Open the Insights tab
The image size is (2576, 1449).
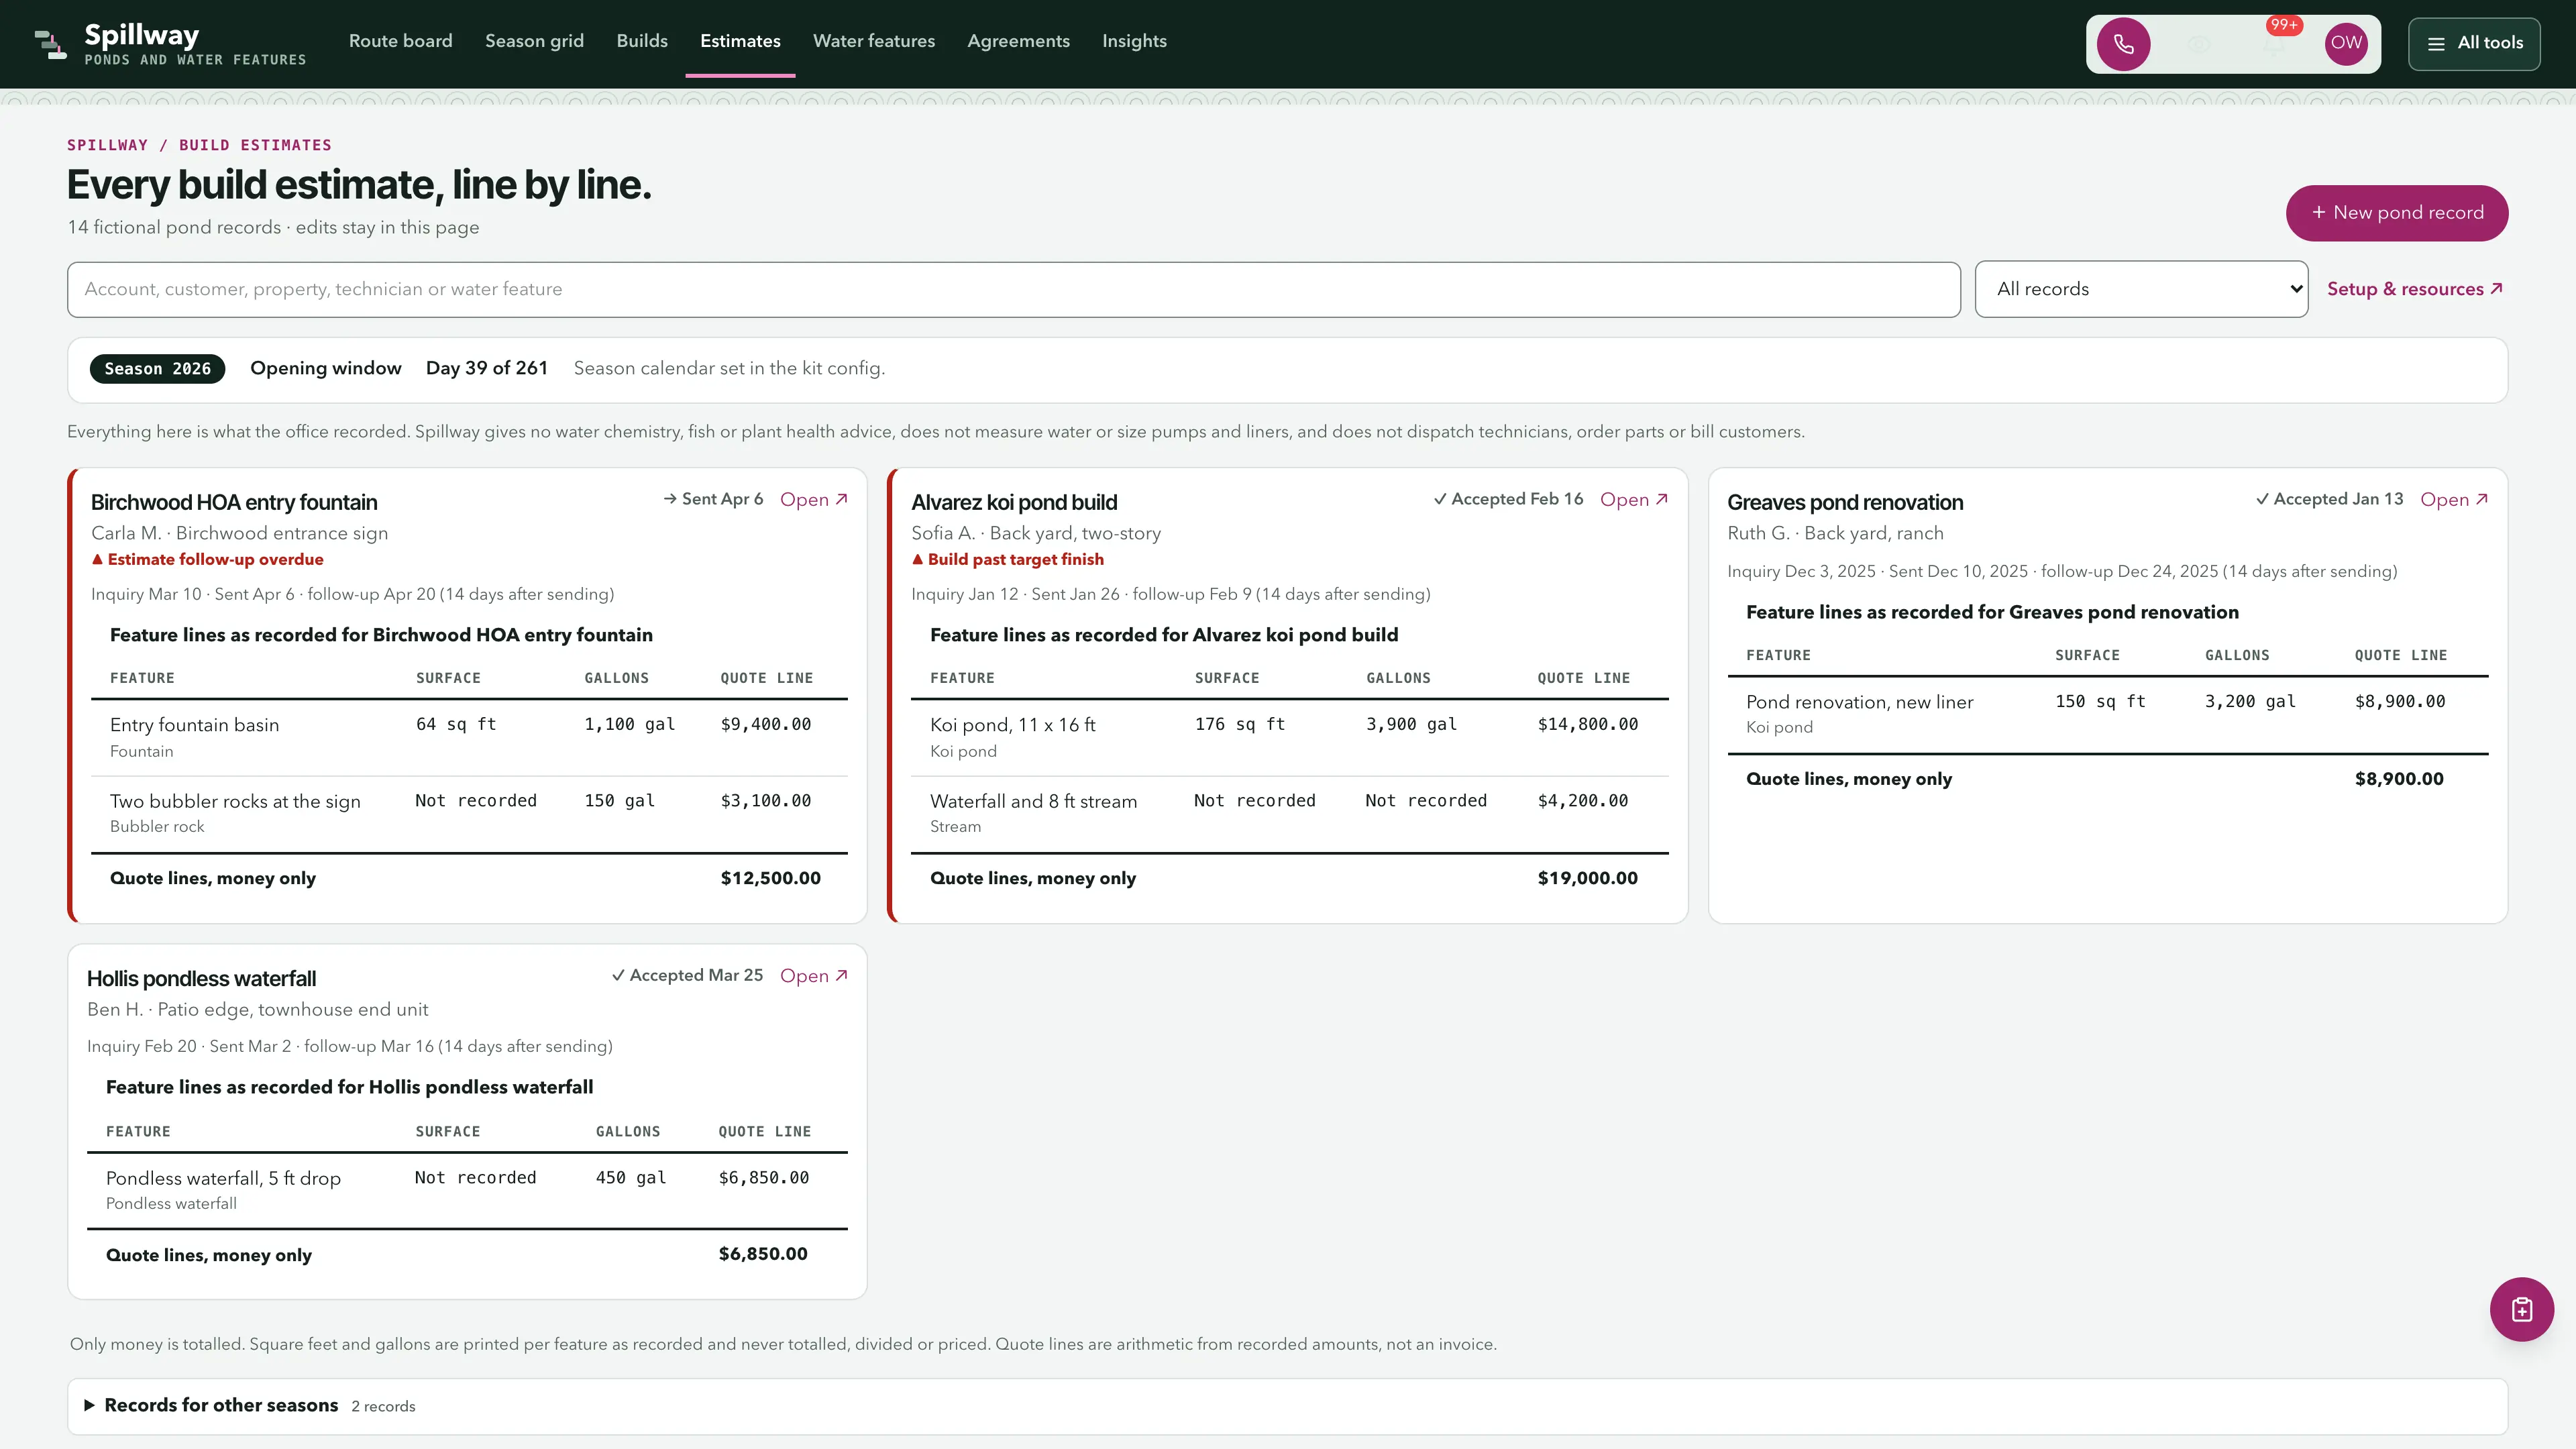coord(1134,41)
